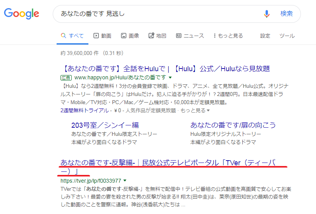The width and height of the screenshot is (316, 214).
Task: Click the tver.jp/lp/f0033977 URL text
Action: point(91,181)
